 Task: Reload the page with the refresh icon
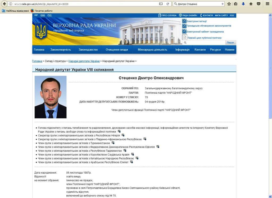click(168, 4)
